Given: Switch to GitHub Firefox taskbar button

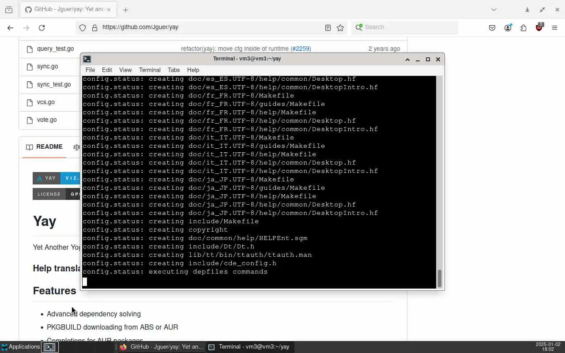Looking at the screenshot, I should (x=162, y=347).
